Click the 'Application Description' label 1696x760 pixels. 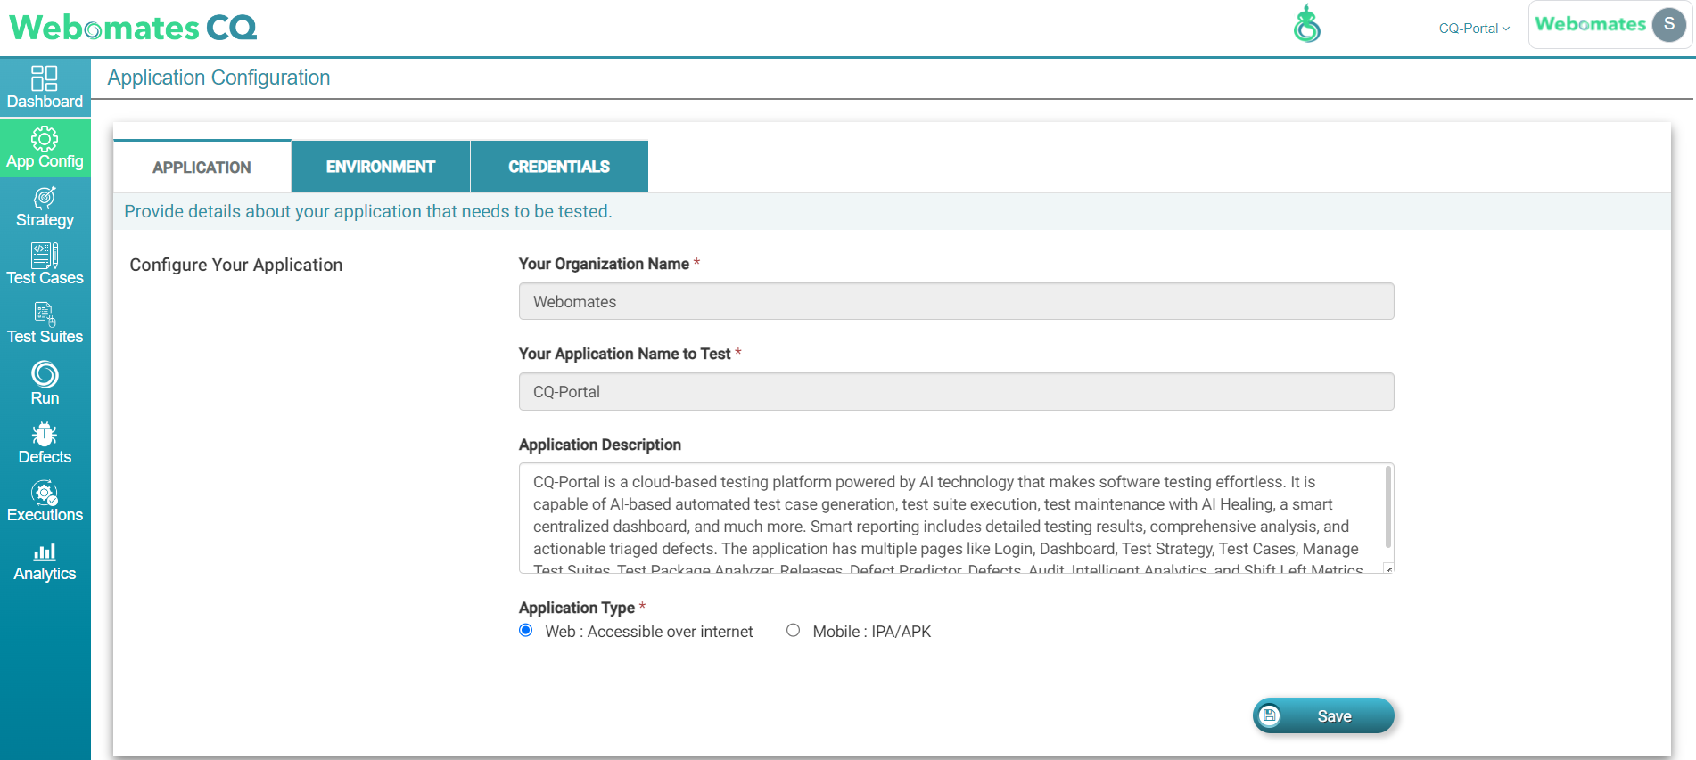600,445
